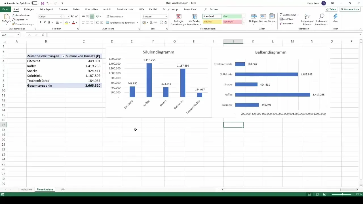Click the undo arrow
The height and width of the screenshot is (204, 363).
pos(48,3)
